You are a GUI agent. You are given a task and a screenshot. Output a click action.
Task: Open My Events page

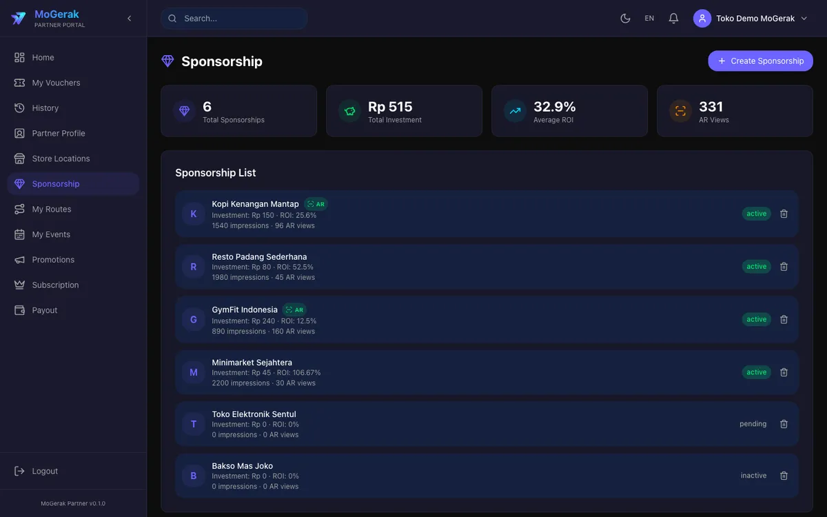point(73,234)
